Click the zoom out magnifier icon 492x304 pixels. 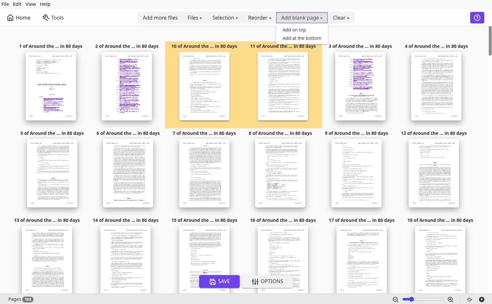tap(395, 300)
